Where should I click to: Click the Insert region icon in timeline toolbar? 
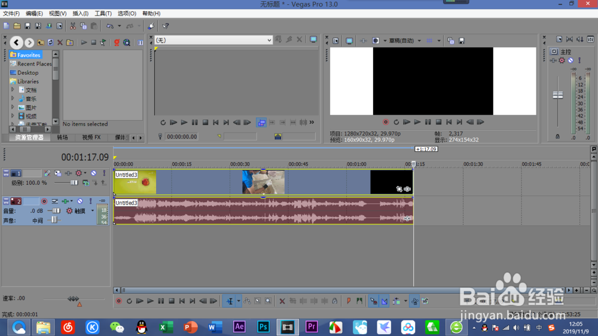click(359, 301)
